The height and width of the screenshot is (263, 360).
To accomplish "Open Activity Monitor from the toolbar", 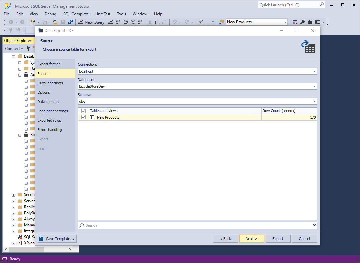I will click(x=201, y=22).
